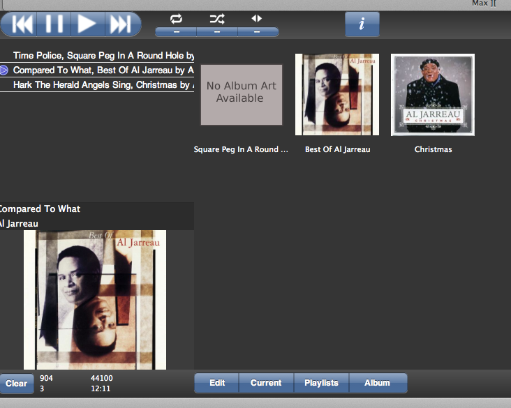Viewport: 511px width, 408px height.
Task: Click the 904 bitrate value
Action: (x=46, y=378)
